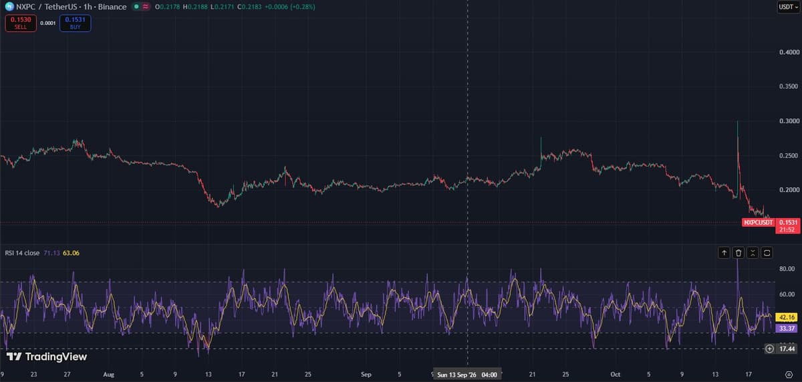Click the Oct label on time axis
802x382 pixels.
pyautogui.click(x=616, y=375)
